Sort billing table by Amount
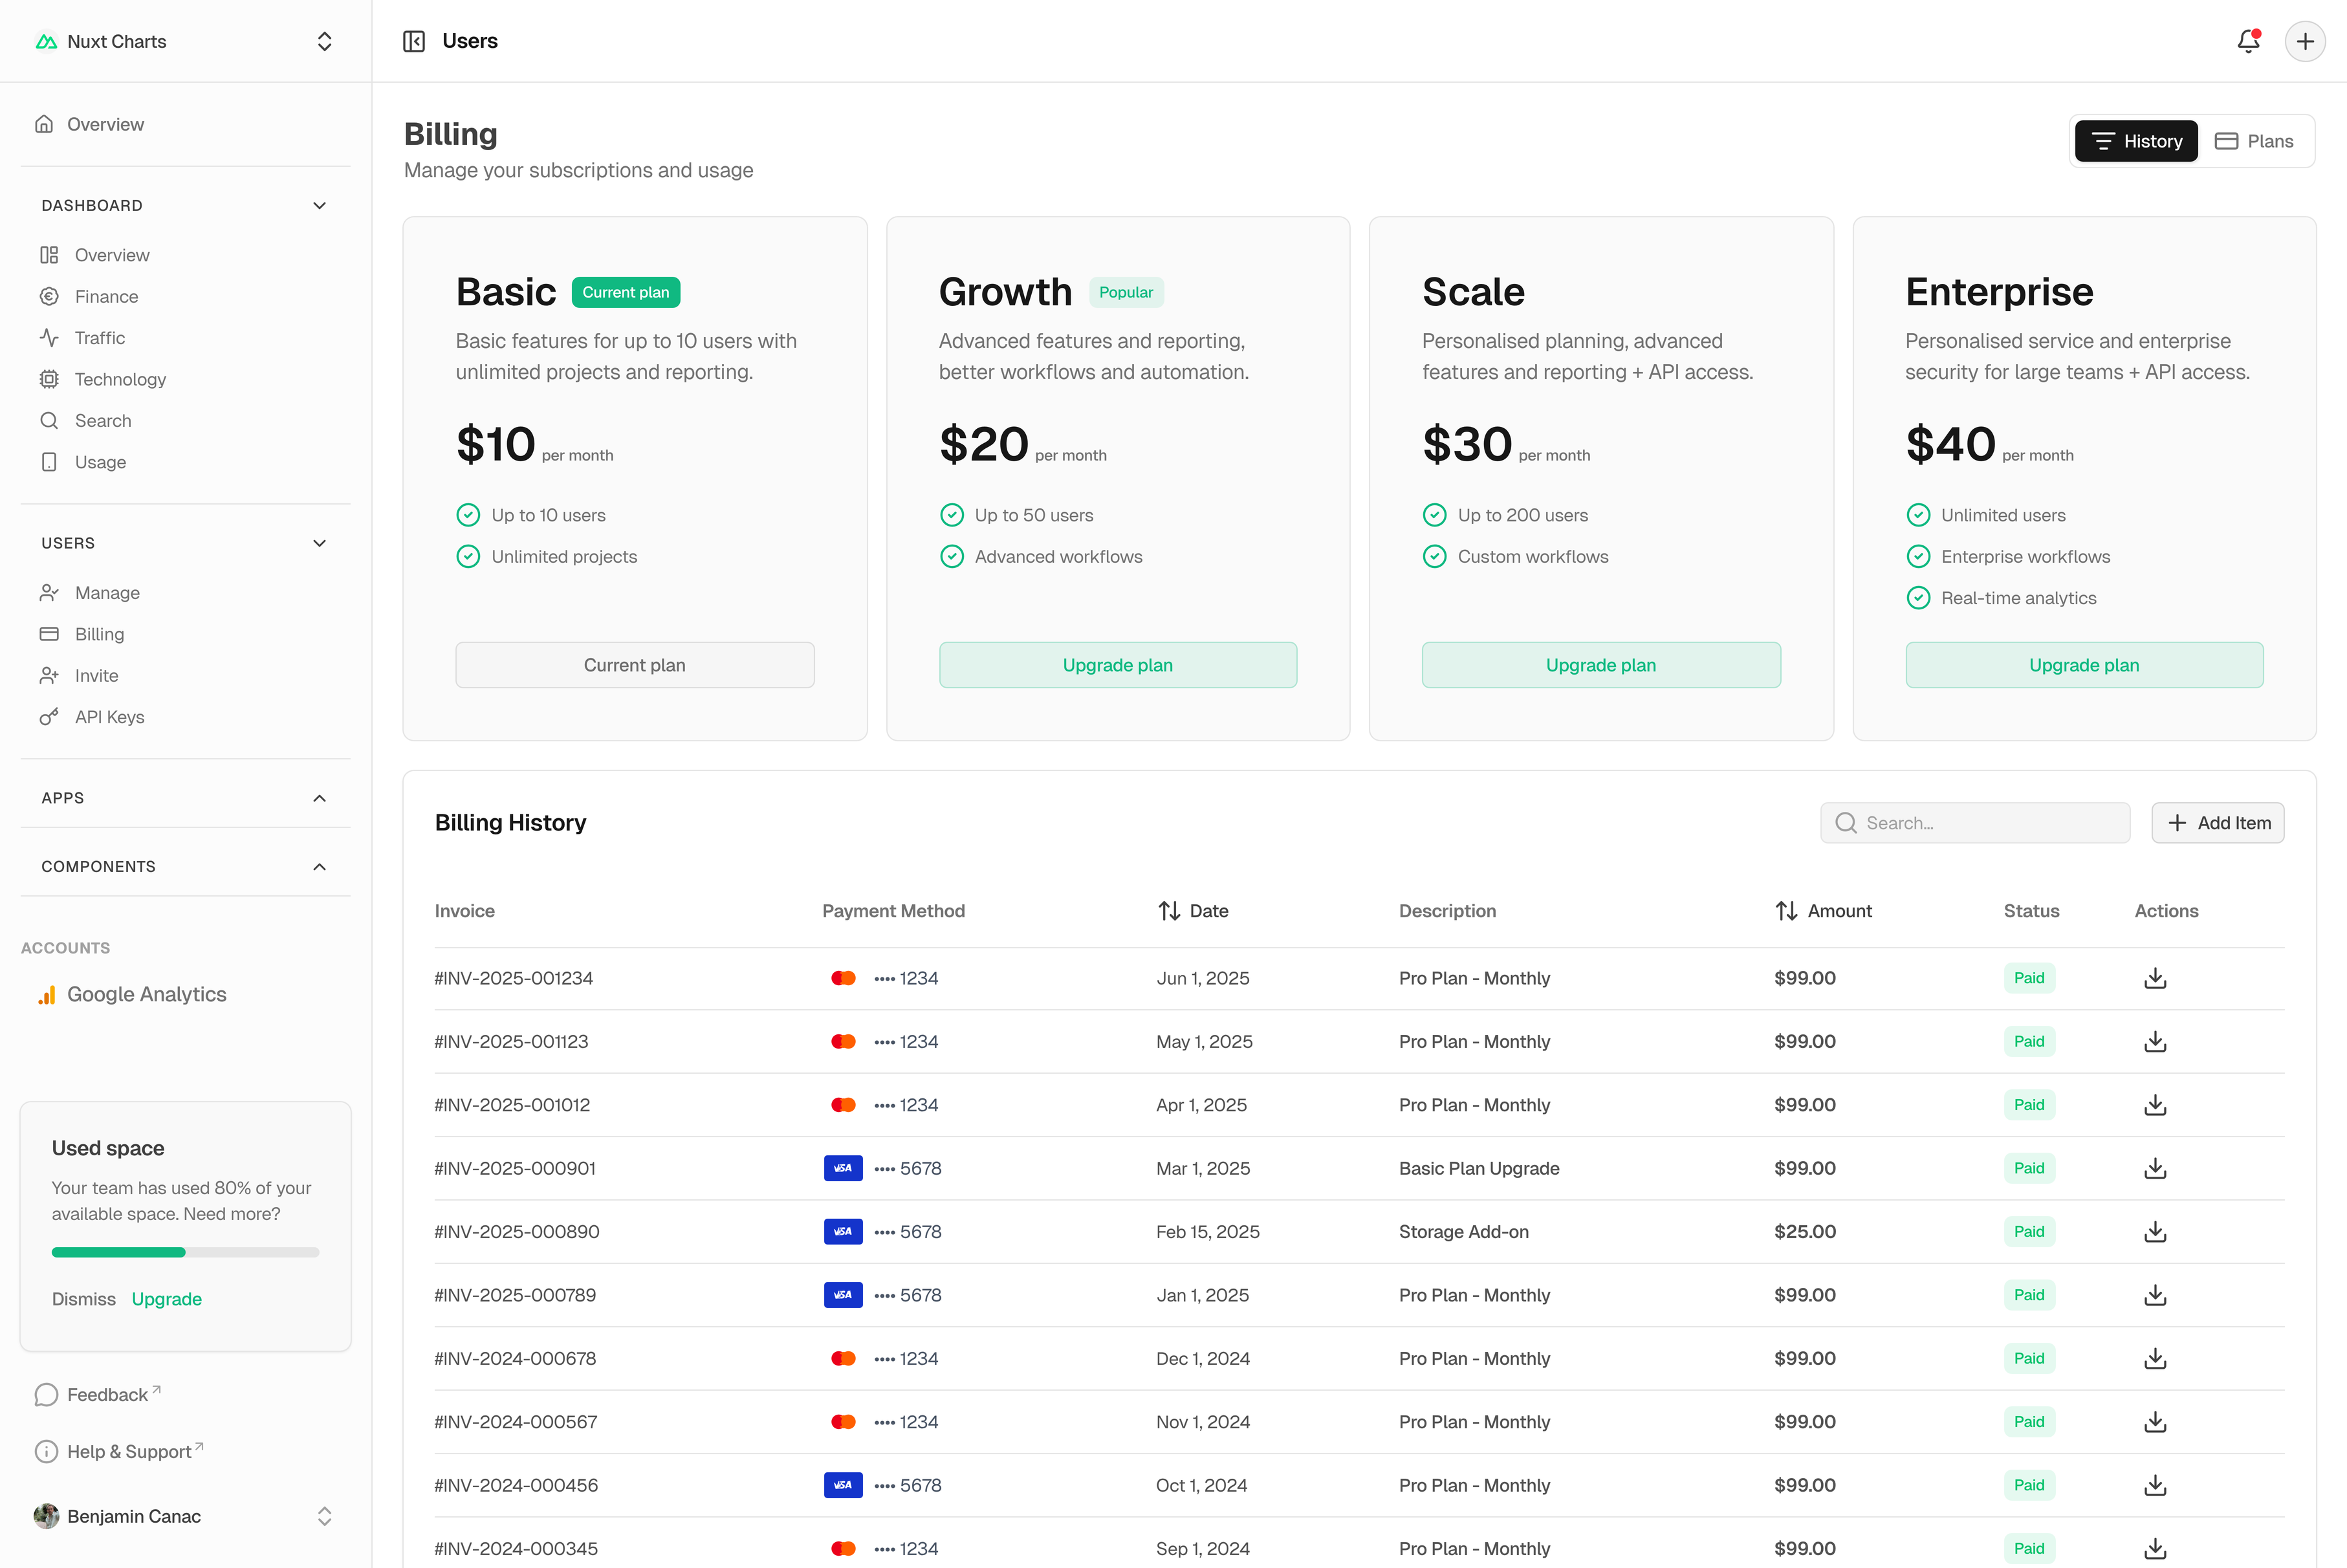The image size is (2347, 1568). pyautogui.click(x=1823, y=911)
